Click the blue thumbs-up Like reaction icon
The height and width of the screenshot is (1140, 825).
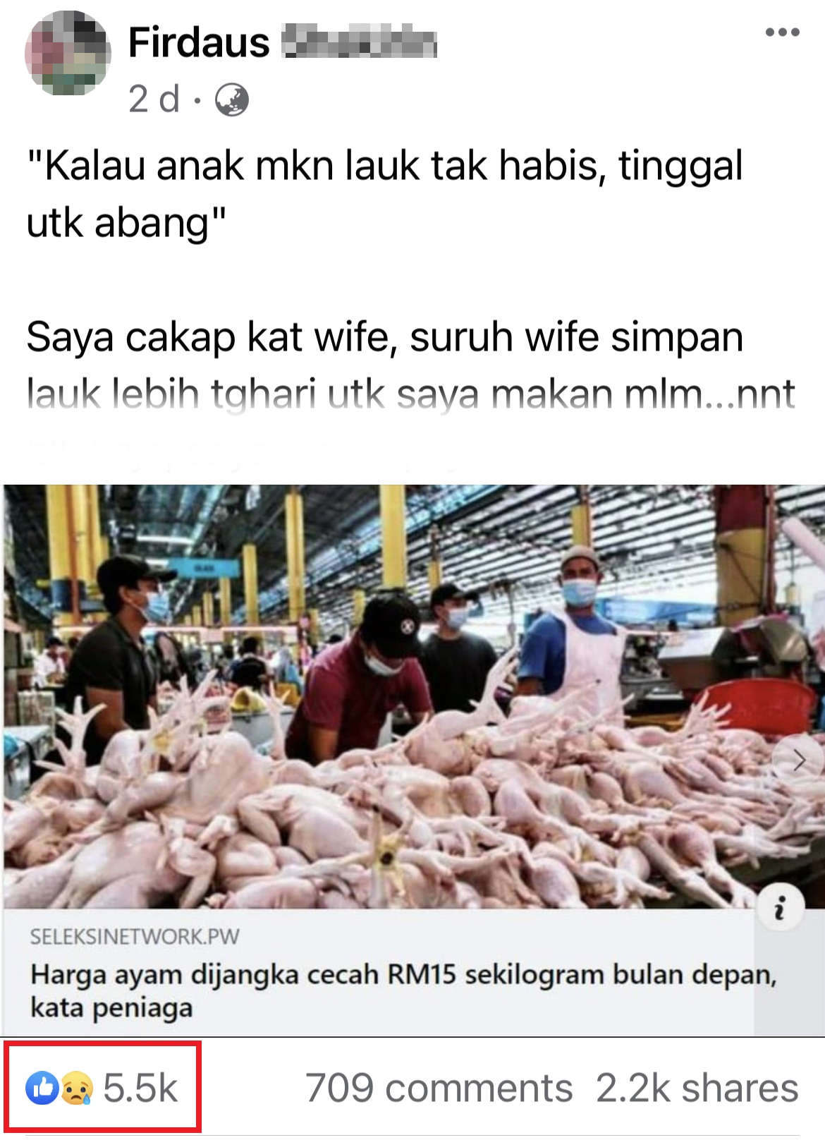coord(42,1088)
